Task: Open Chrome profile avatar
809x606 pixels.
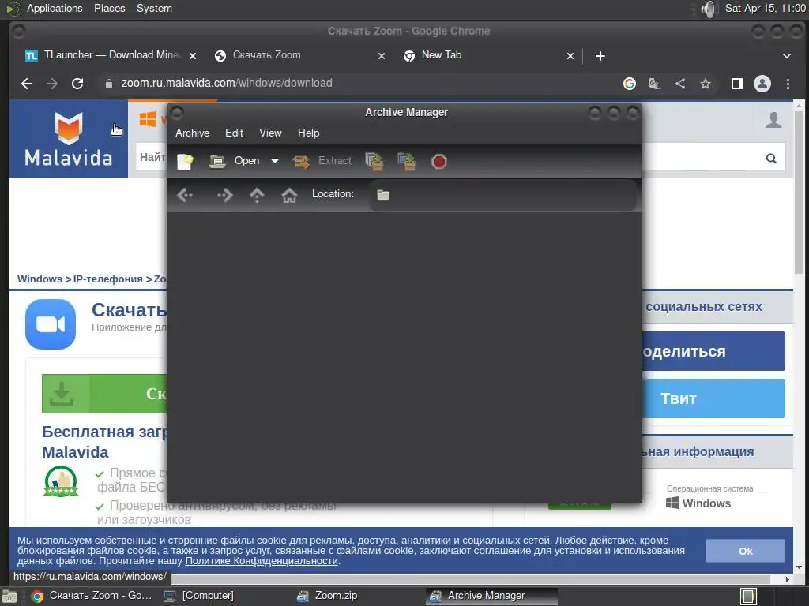Action: click(762, 84)
